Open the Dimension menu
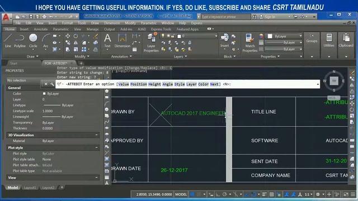 coord(112,23)
